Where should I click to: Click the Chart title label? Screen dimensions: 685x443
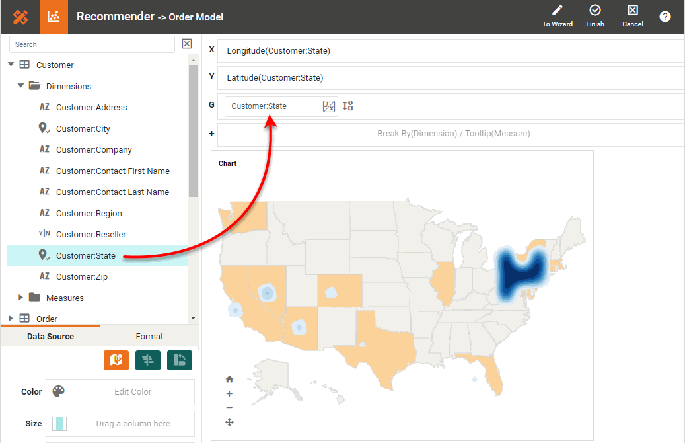(x=228, y=163)
